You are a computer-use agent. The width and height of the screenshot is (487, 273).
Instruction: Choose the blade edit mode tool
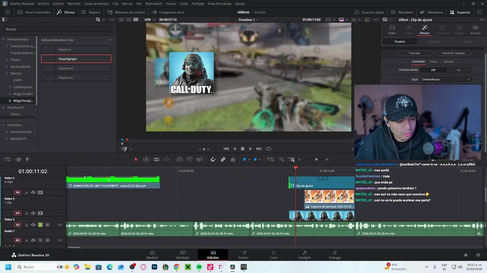point(156,160)
